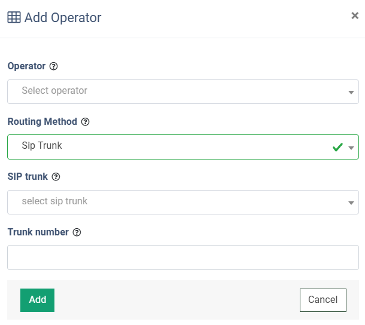Viewport: 365px width, 325px height.
Task: Click the Trunk number label
Action: coord(38,232)
